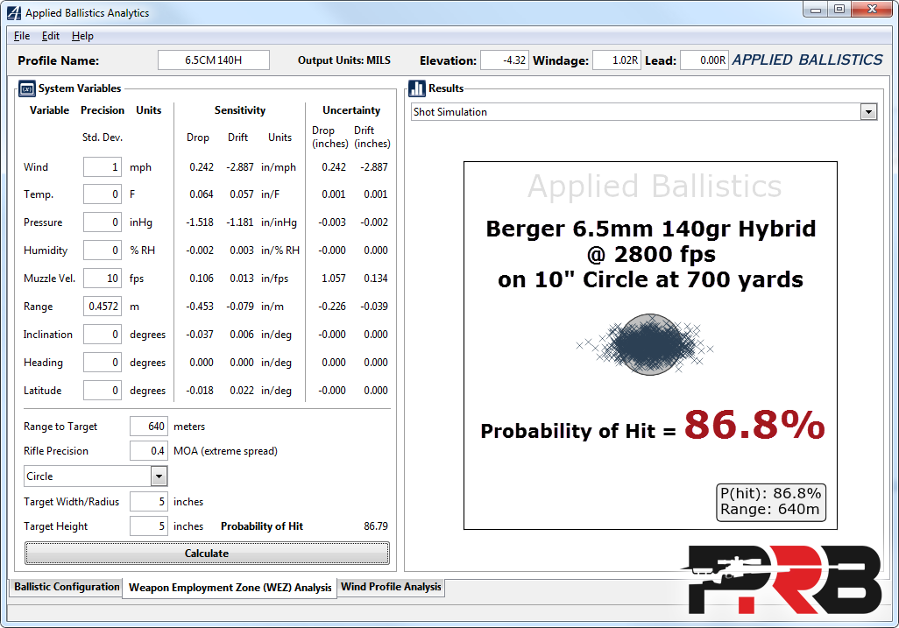This screenshot has height=628, width=899.
Task: Minimize the Applied Ballistics Analytics window
Action: (816, 10)
